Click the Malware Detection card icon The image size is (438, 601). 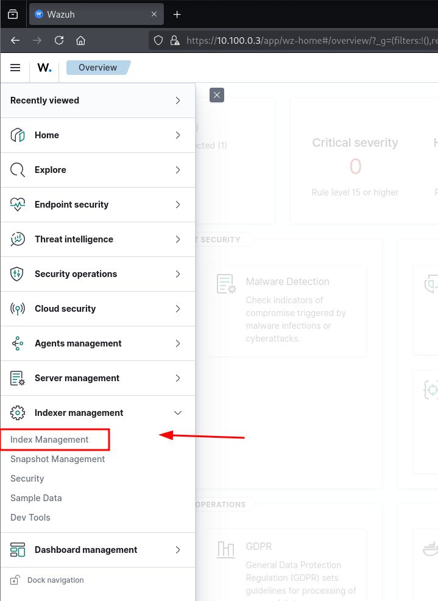tap(226, 284)
